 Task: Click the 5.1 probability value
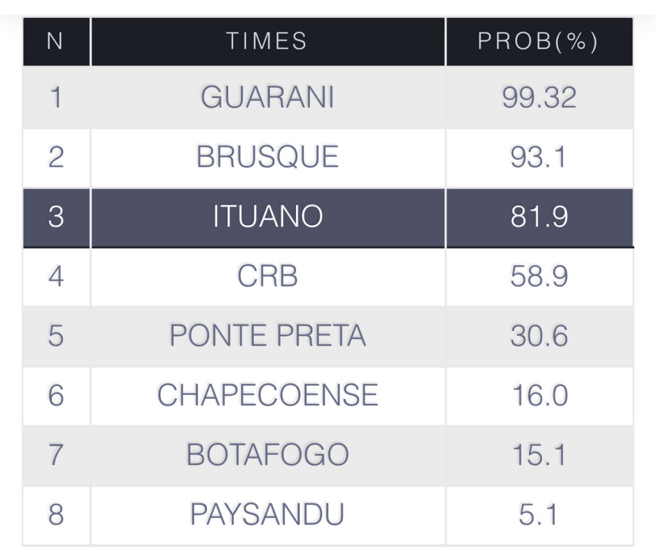coord(539,514)
